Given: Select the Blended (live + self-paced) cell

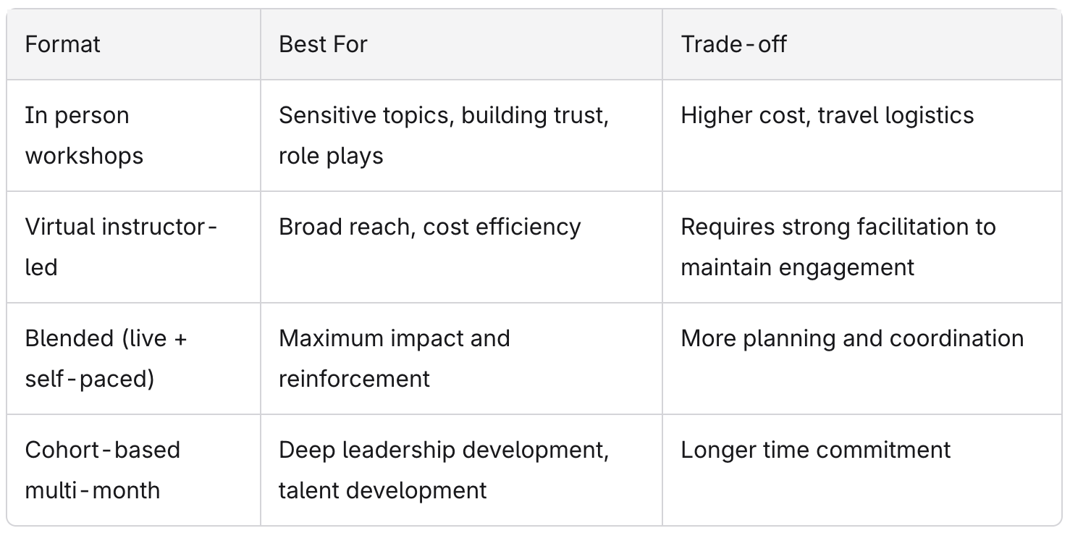Looking at the screenshot, I should [x=134, y=359].
